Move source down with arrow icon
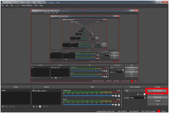169x113 pixels. (x=47, y=107)
